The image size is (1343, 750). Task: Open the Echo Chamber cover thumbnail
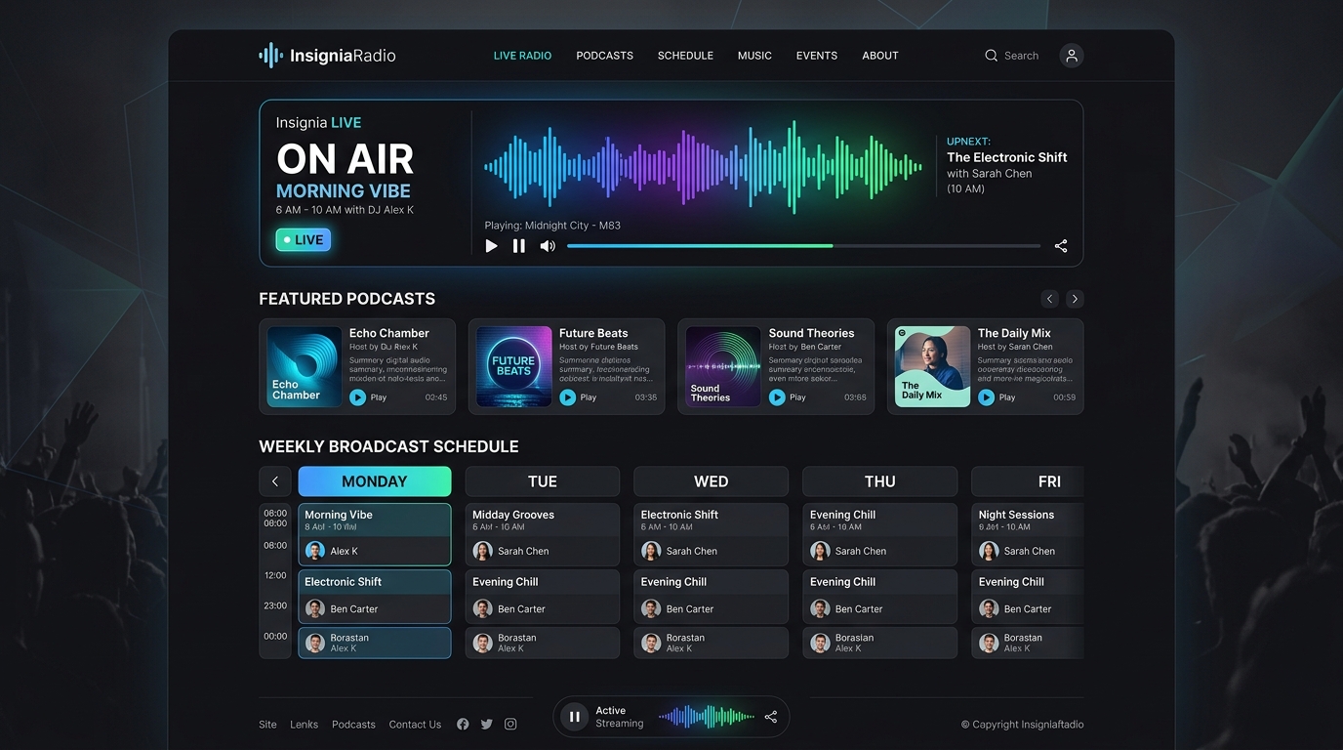(305, 366)
